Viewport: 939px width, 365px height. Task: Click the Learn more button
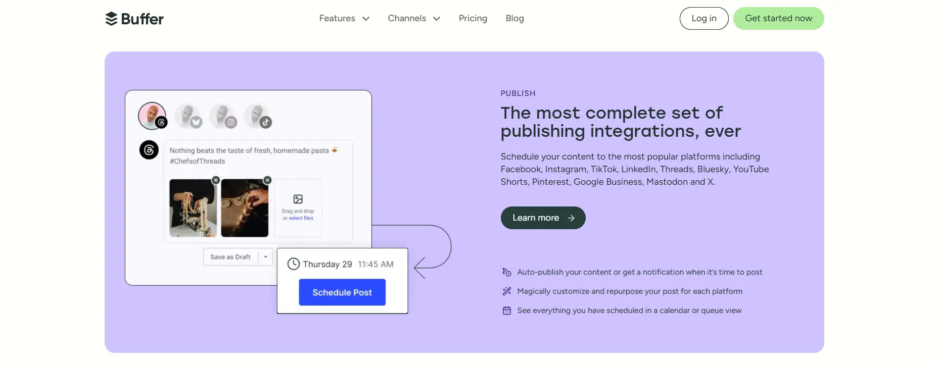pos(542,218)
